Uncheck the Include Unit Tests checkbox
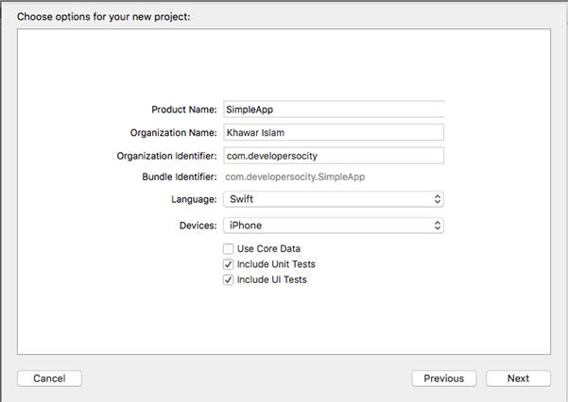 (x=229, y=264)
